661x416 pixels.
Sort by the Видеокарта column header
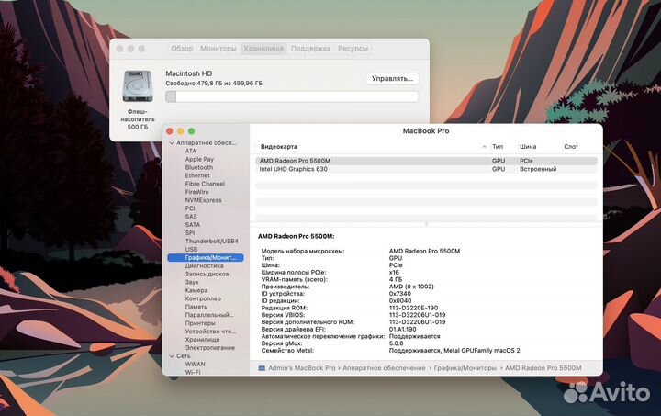pos(279,147)
